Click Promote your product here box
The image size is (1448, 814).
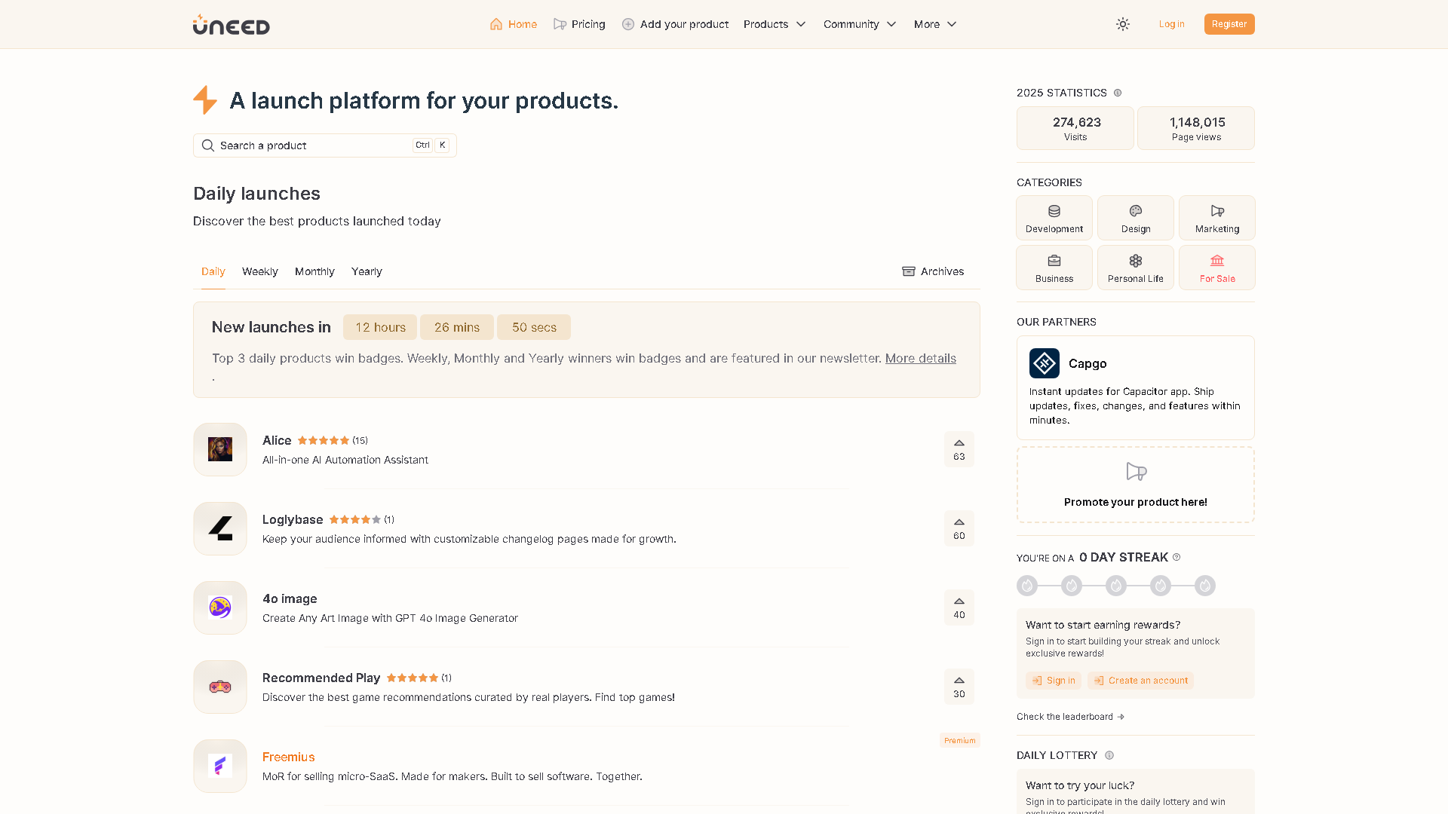coord(1136,485)
